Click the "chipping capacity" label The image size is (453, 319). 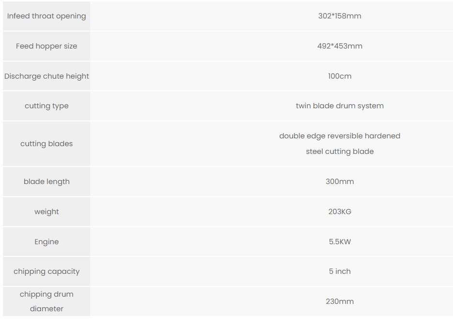pyautogui.click(x=47, y=271)
